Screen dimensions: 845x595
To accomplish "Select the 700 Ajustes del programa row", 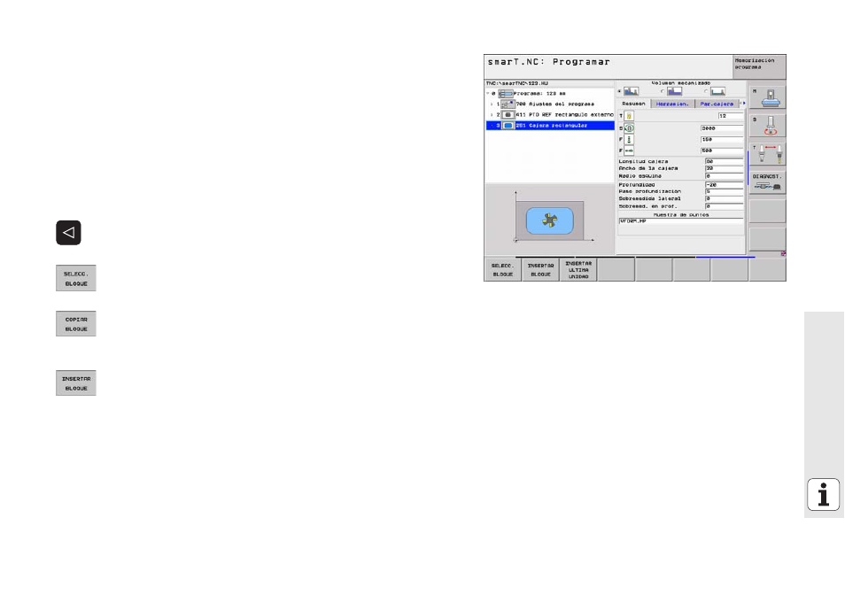I will tap(550, 104).
